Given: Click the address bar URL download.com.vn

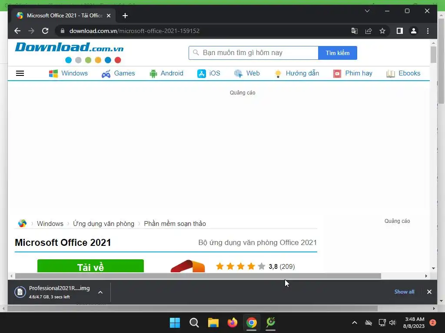Looking at the screenshot, I should (135, 31).
